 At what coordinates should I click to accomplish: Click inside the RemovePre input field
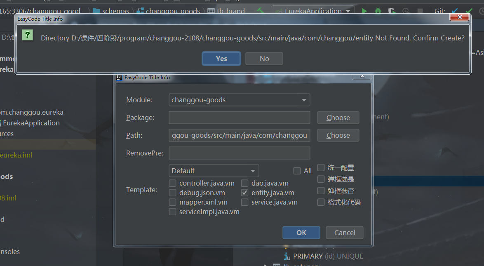[x=239, y=153]
